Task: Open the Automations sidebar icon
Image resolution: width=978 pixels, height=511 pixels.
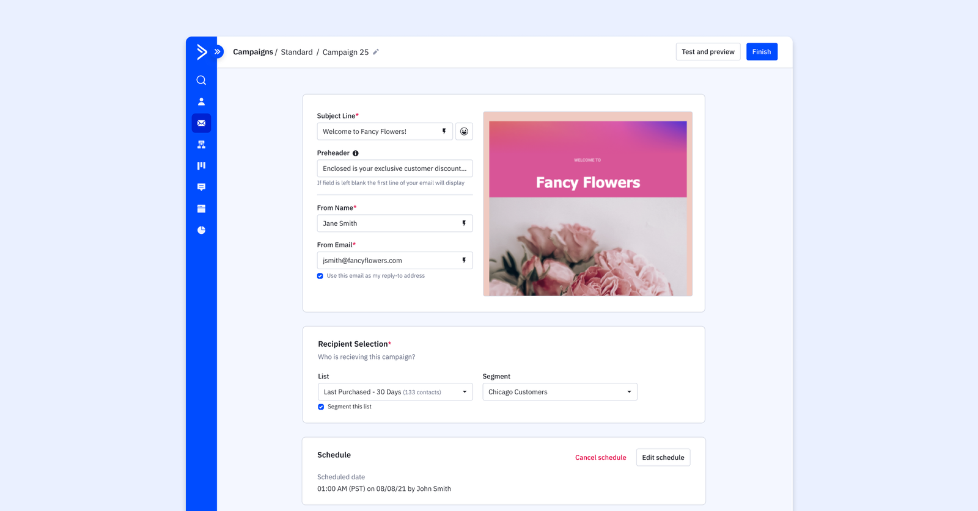Action: click(x=201, y=145)
